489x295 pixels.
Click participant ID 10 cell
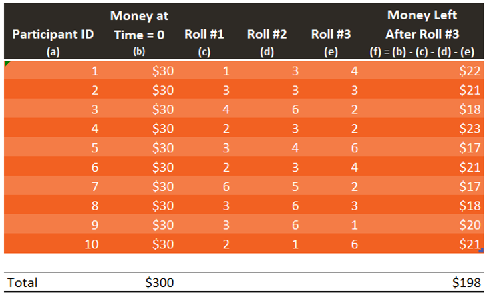click(53, 244)
